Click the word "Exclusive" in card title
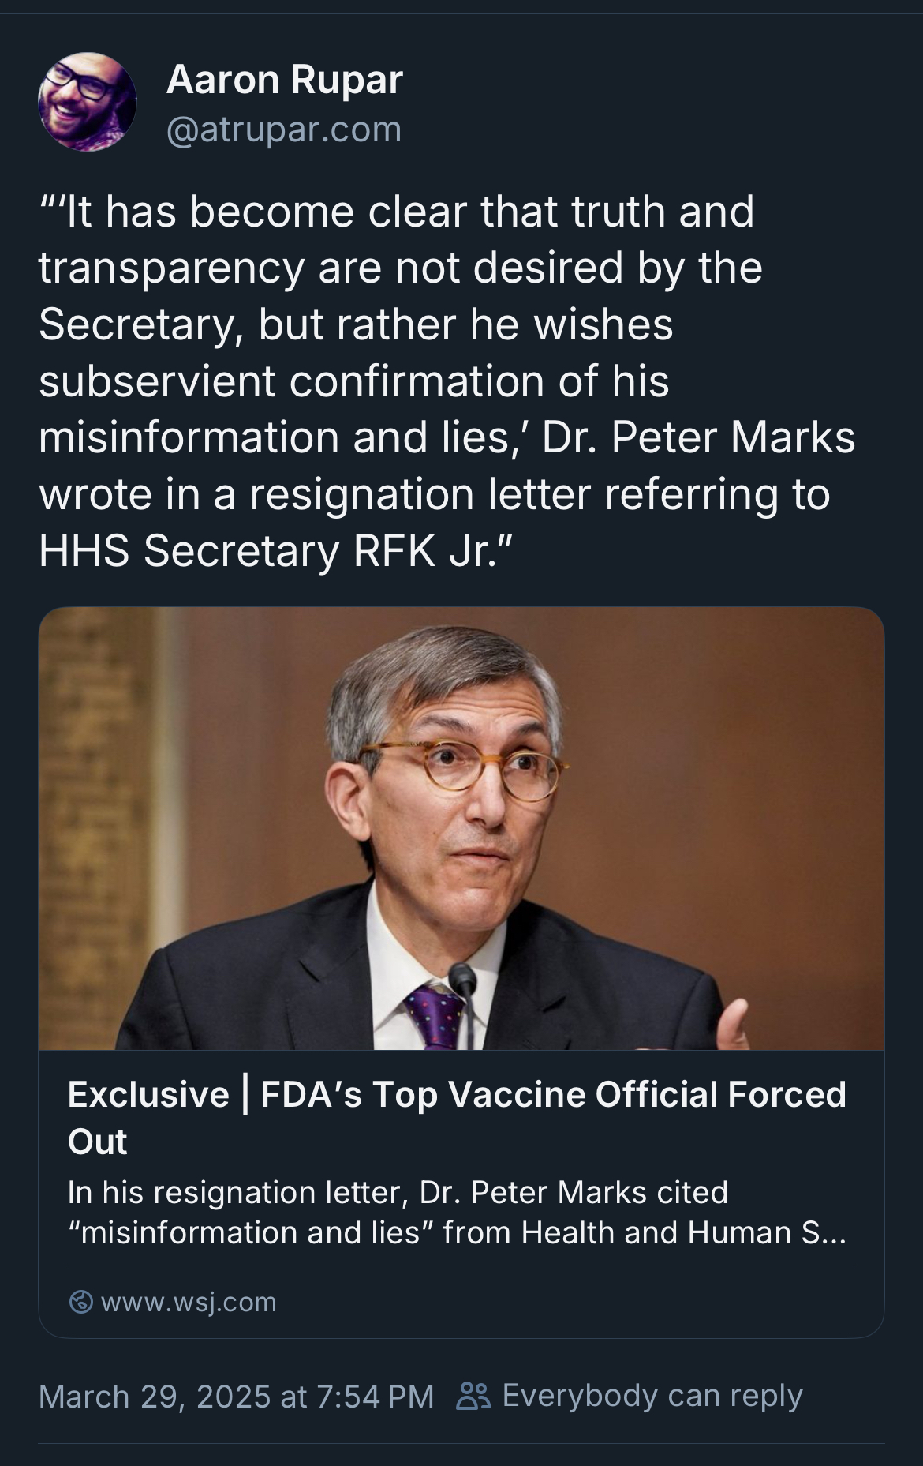 click(148, 1095)
